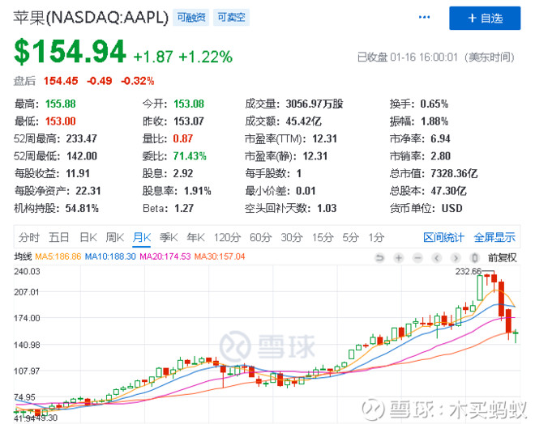
Task: Click the reset chart undo icon
Action: [x=379, y=258]
